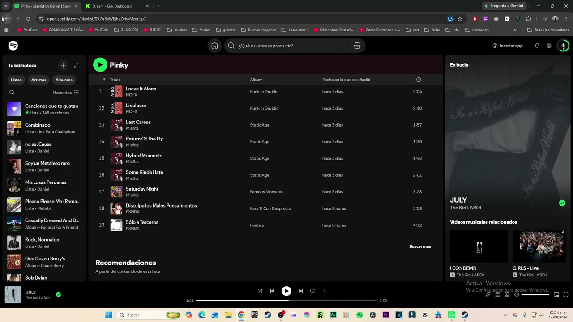Select the track Hybrid Moments
The height and width of the screenshot is (322, 573).
265,158
